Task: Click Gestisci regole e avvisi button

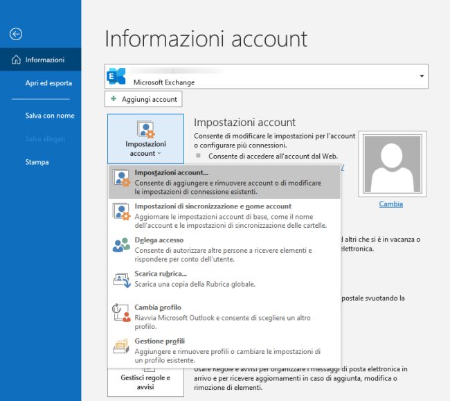Action: tap(145, 382)
